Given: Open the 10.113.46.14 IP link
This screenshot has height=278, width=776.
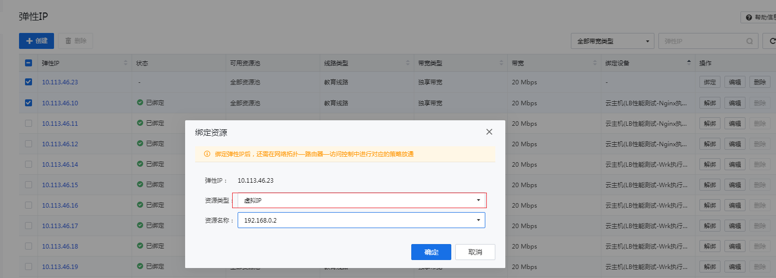Looking at the screenshot, I should pos(60,164).
